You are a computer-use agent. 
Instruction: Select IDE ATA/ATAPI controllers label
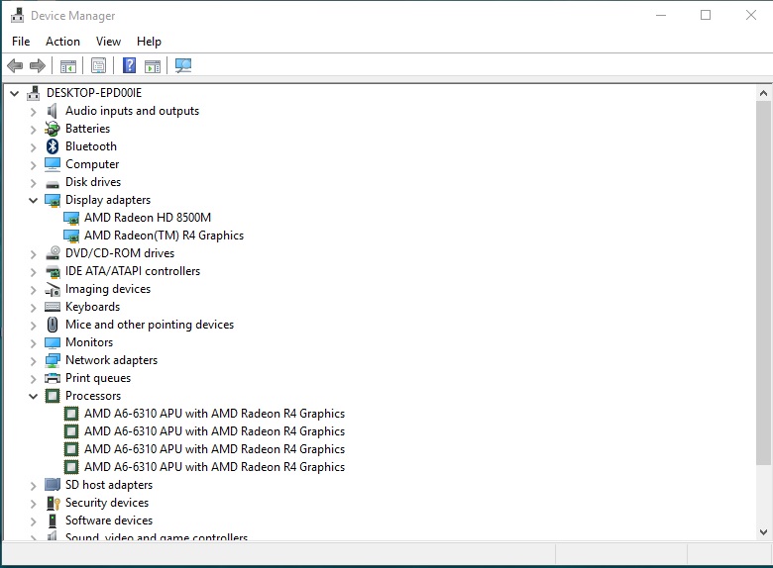click(133, 271)
